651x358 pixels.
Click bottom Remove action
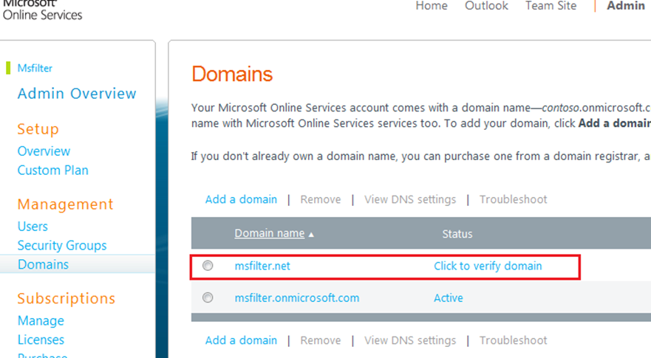click(x=321, y=340)
